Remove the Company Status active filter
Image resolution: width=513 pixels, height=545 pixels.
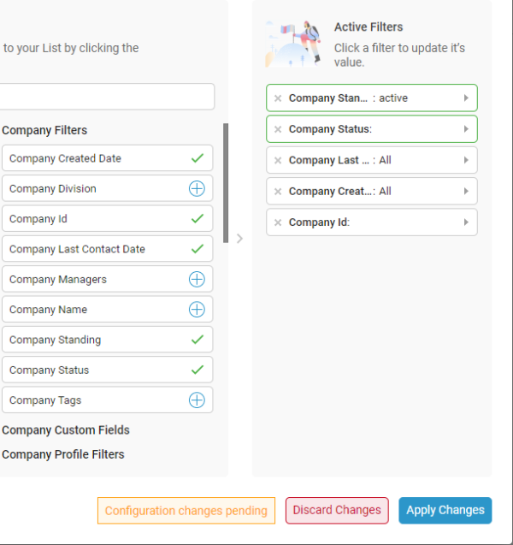click(278, 129)
